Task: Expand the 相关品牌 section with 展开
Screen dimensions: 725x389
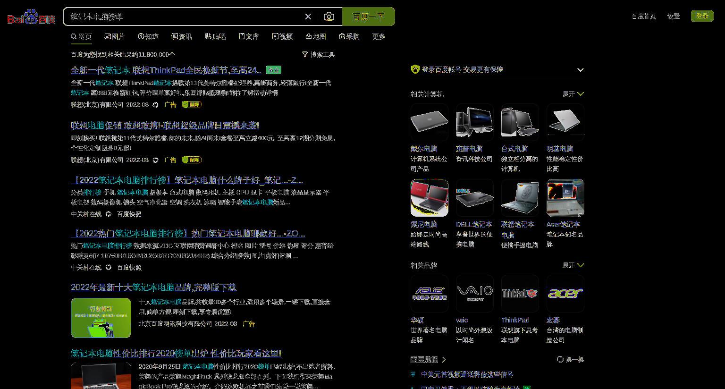Action: click(573, 265)
